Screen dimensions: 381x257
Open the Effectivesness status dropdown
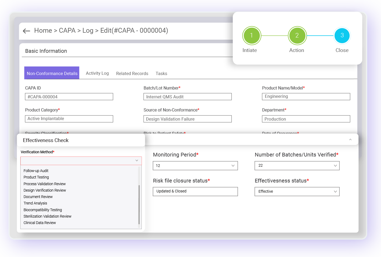coord(297,191)
